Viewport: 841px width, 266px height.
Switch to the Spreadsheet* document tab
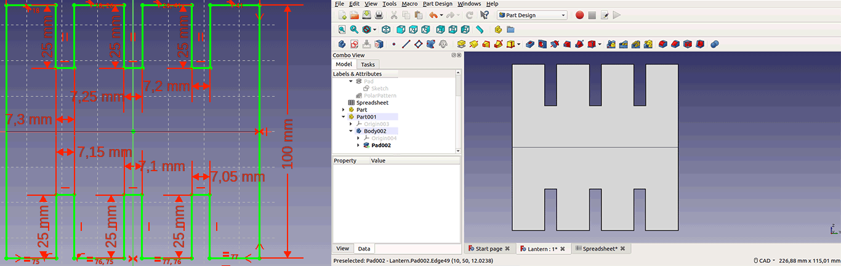point(600,249)
